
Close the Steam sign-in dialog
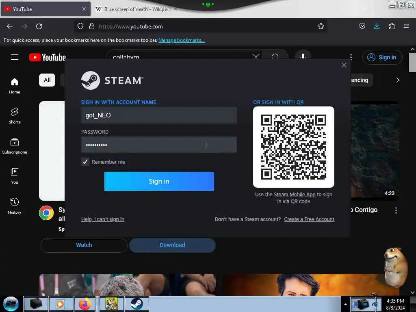click(x=344, y=65)
